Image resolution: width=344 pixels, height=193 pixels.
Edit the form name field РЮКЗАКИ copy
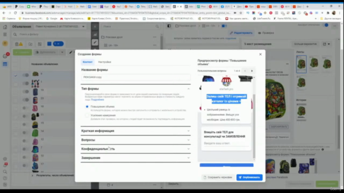click(x=135, y=77)
